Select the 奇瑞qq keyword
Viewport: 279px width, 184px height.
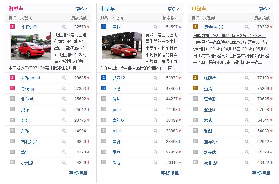click(27, 89)
